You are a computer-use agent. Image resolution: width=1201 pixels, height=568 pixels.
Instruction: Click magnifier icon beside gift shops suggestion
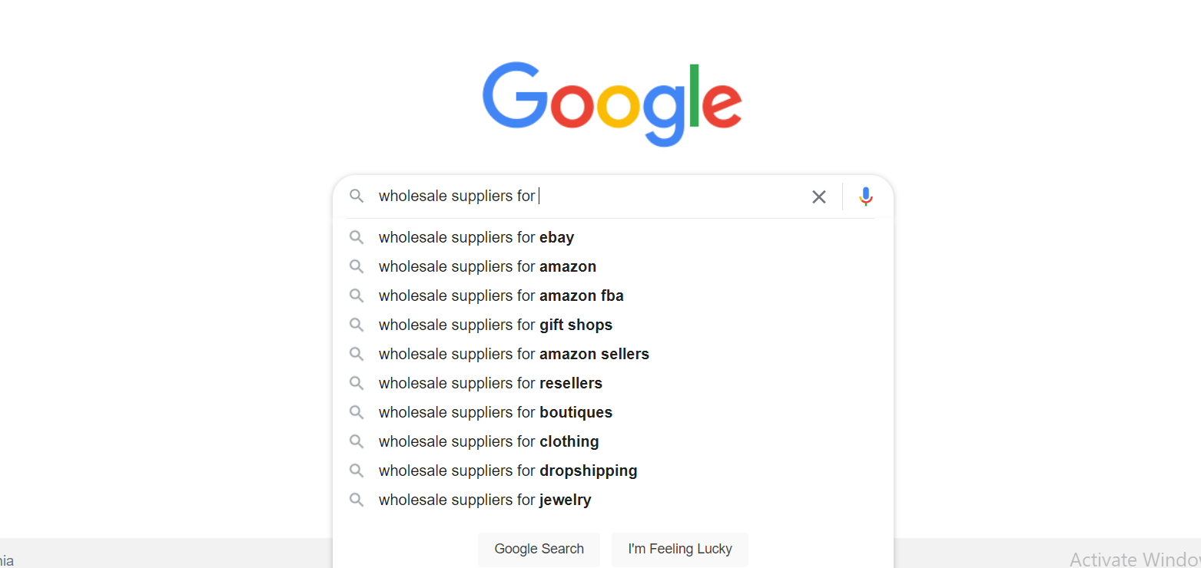pos(357,325)
